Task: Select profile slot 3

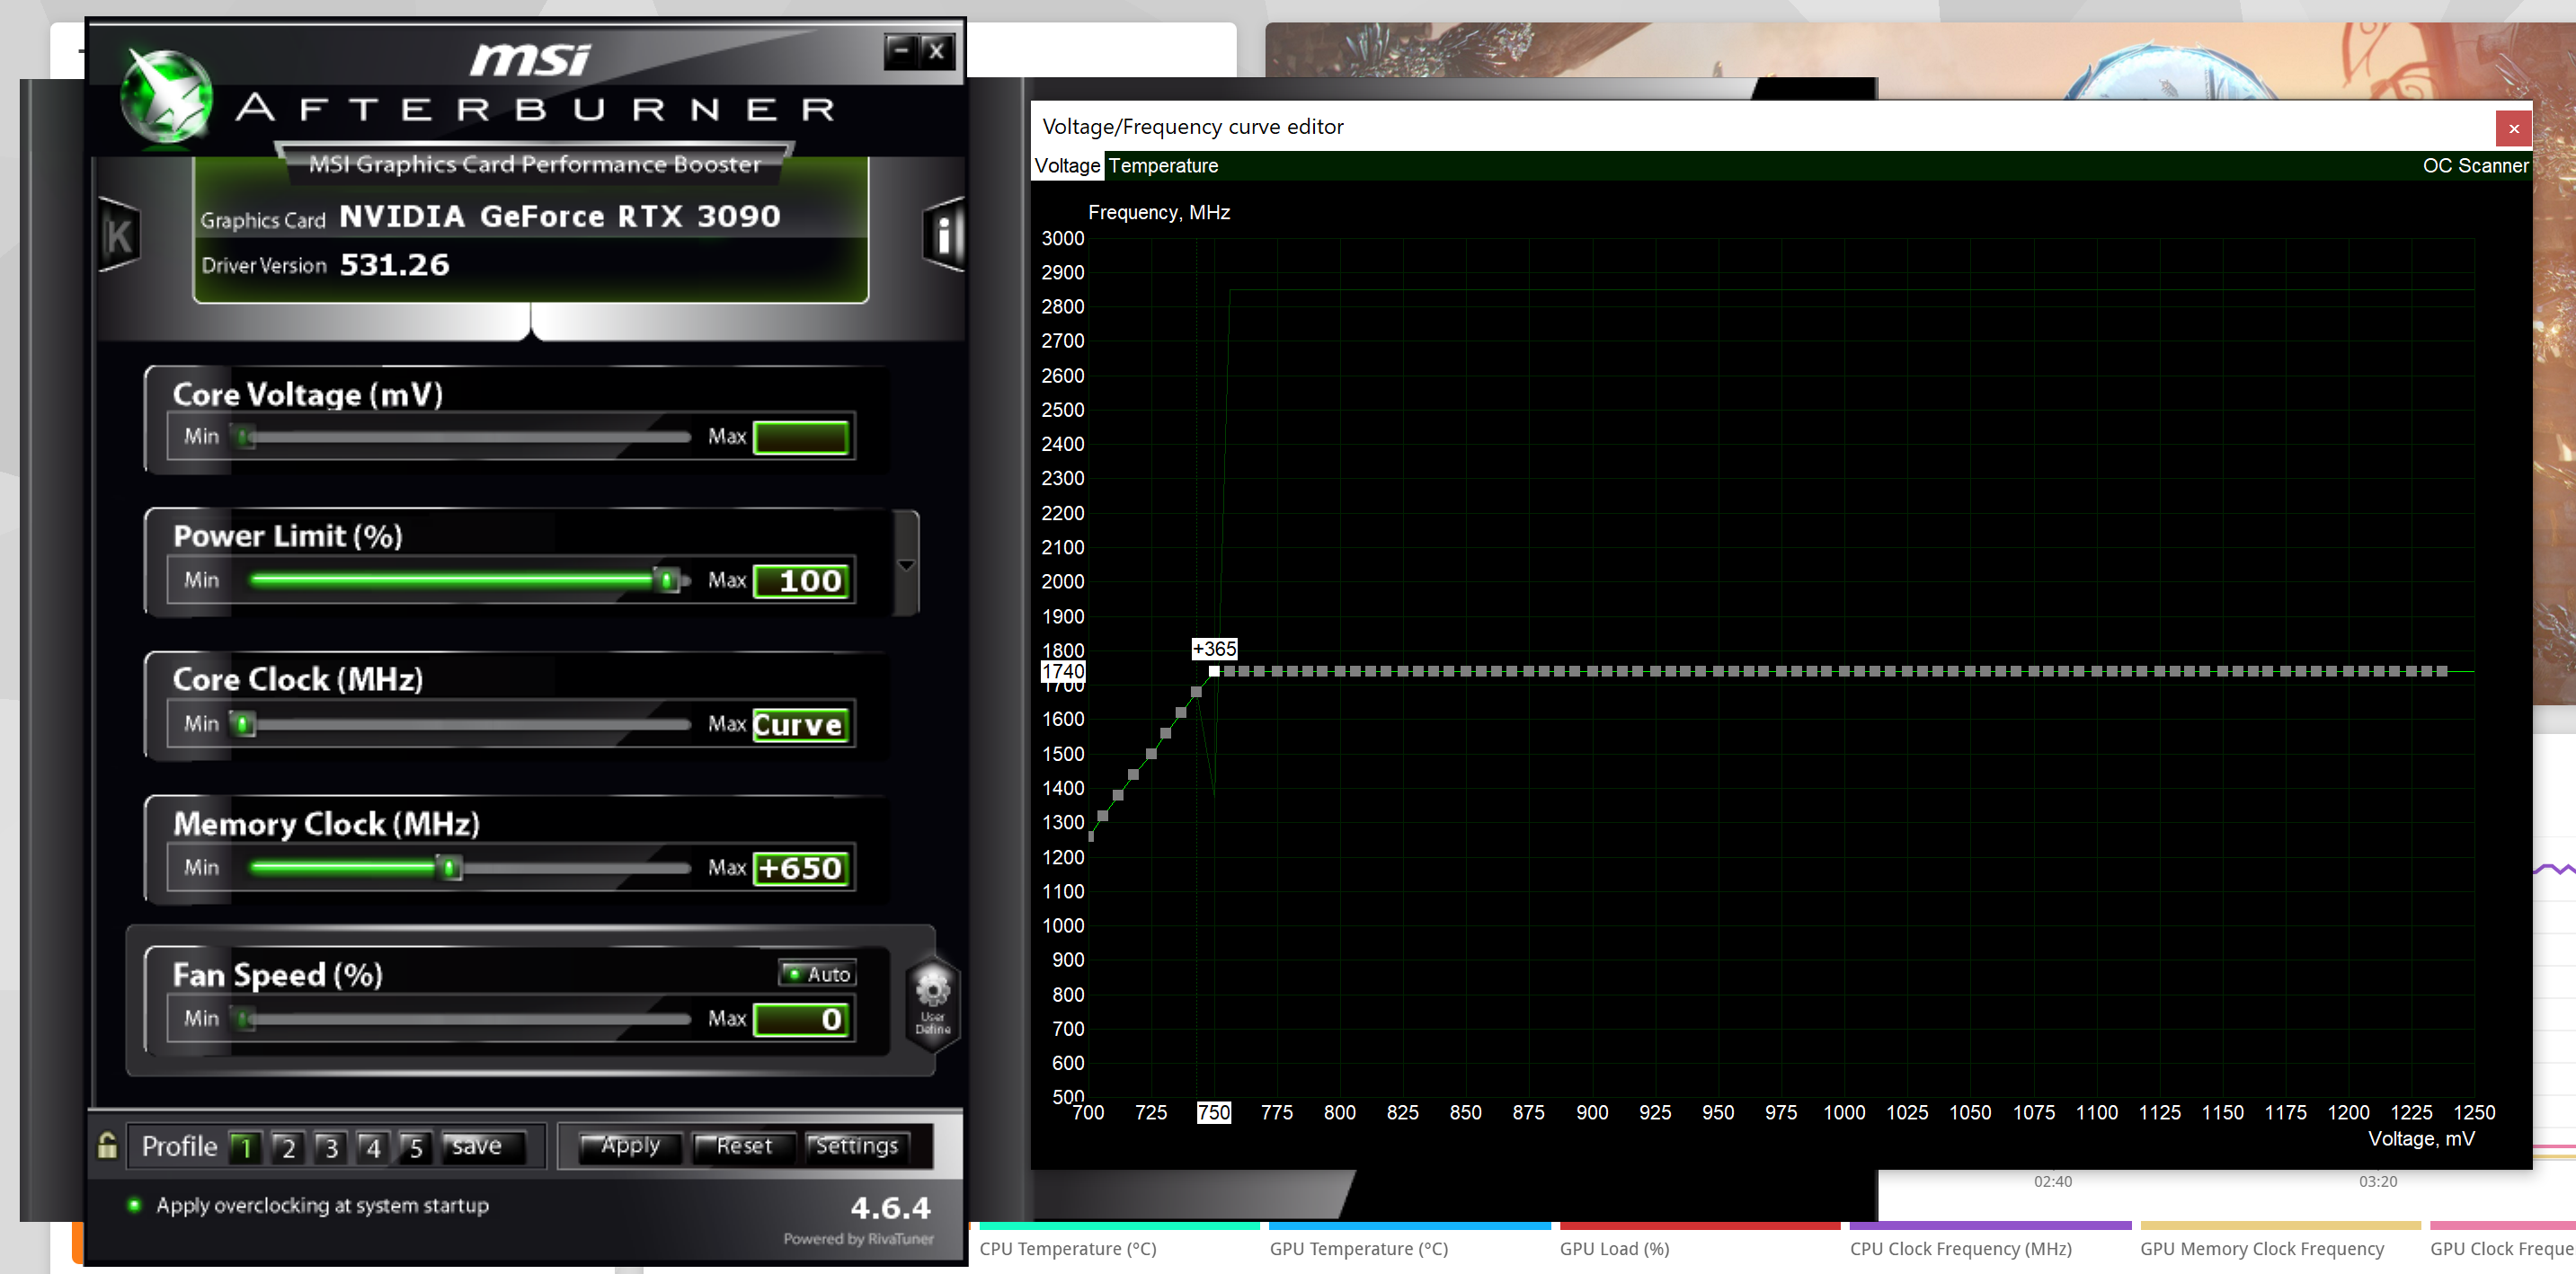Action: click(x=330, y=1147)
